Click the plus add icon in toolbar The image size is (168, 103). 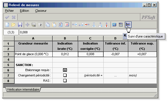point(27,25)
